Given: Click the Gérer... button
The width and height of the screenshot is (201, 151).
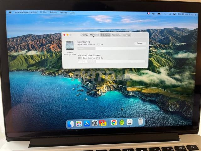Looking at the screenshot, I should (140, 43).
